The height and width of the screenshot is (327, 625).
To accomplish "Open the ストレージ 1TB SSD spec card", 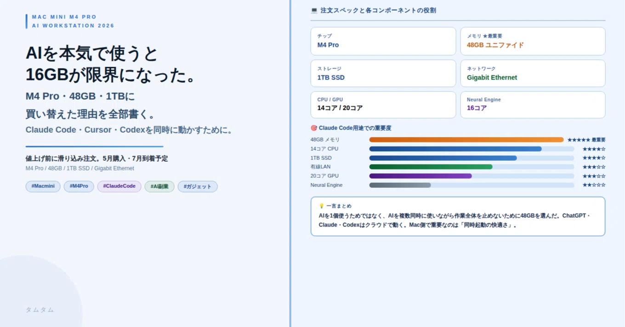I will 383,73.
